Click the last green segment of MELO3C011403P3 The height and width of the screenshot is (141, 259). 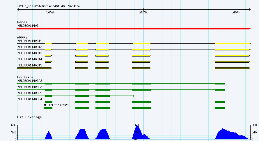coord(220,84)
